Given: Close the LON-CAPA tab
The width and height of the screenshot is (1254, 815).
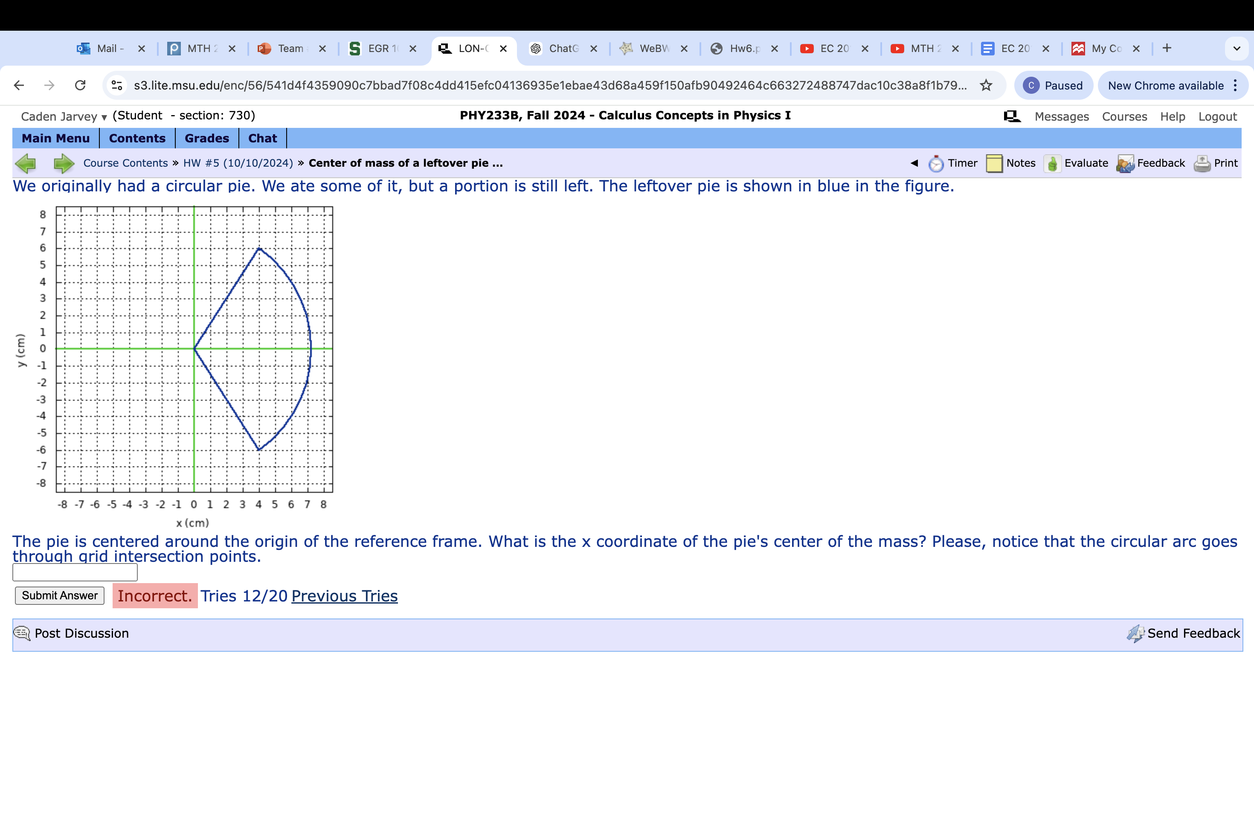Looking at the screenshot, I should click(503, 49).
